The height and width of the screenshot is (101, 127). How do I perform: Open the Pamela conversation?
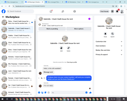click(x=17, y=79)
